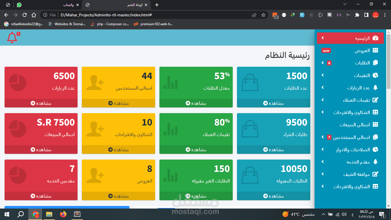Click the share page icon in address bar

[254, 15]
